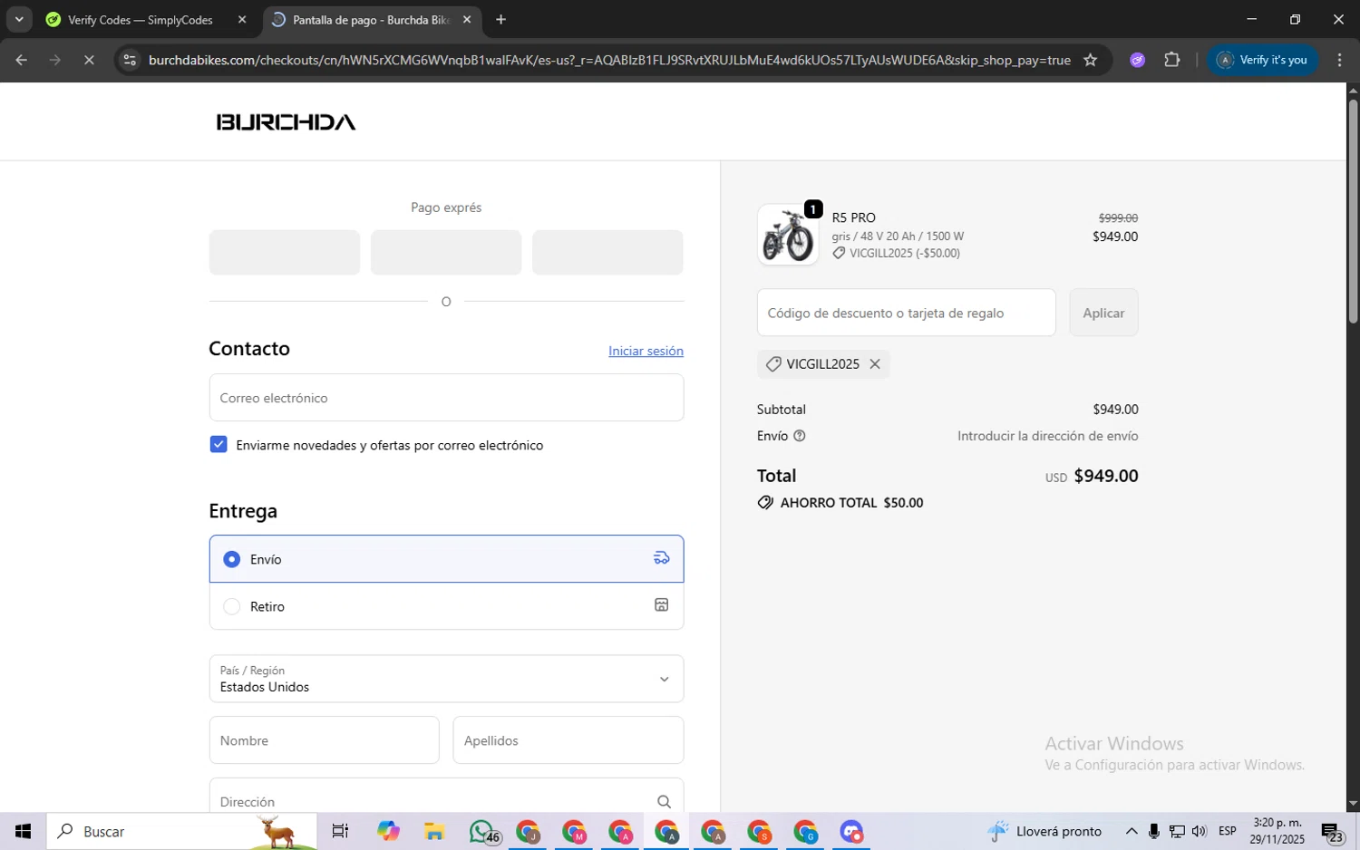Click the browser address bar URL

pos(609,60)
